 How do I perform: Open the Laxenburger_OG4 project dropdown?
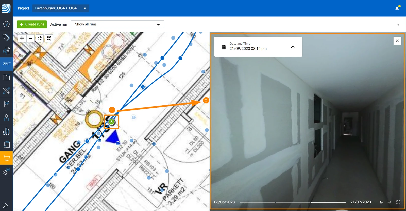pos(61,8)
